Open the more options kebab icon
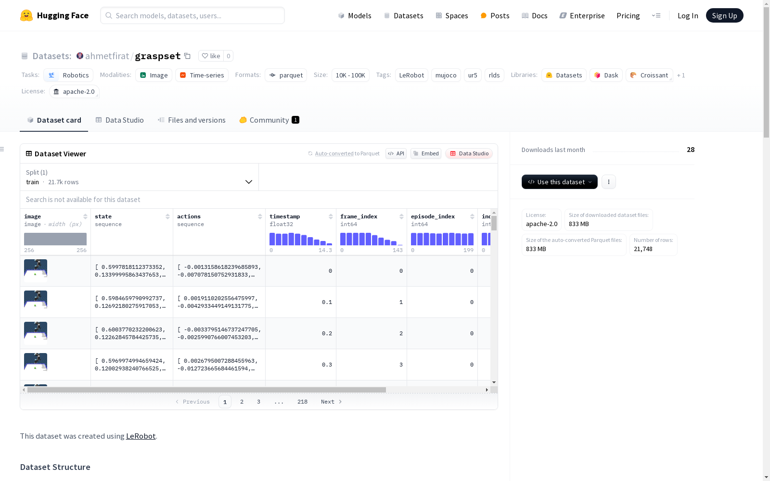Viewport: 770px width, 481px height. [x=609, y=182]
